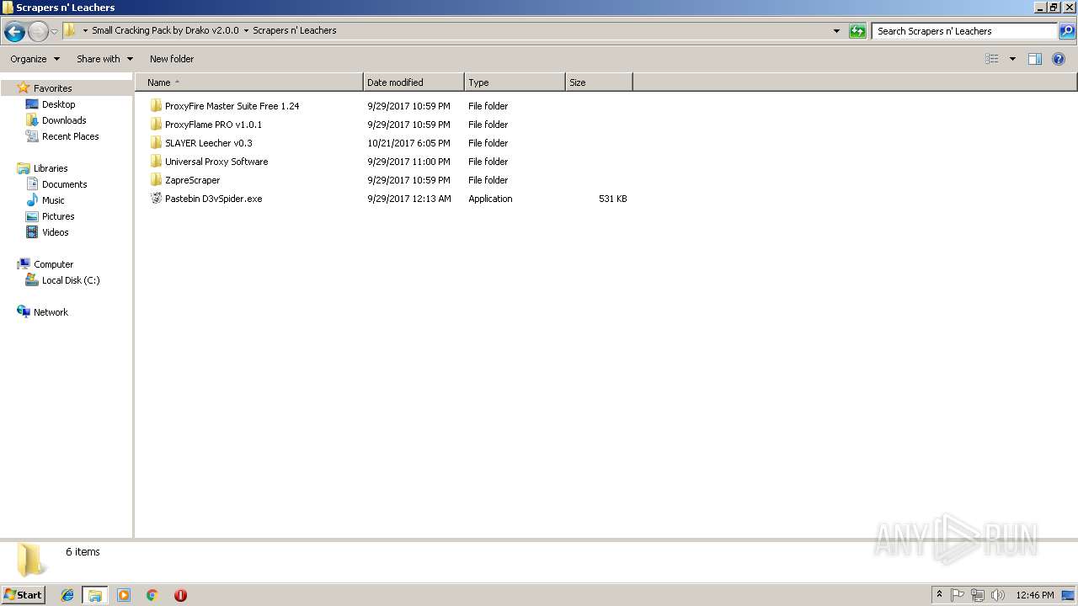Expand arrow after Small Cracking Pack breadcrumb

point(246,31)
